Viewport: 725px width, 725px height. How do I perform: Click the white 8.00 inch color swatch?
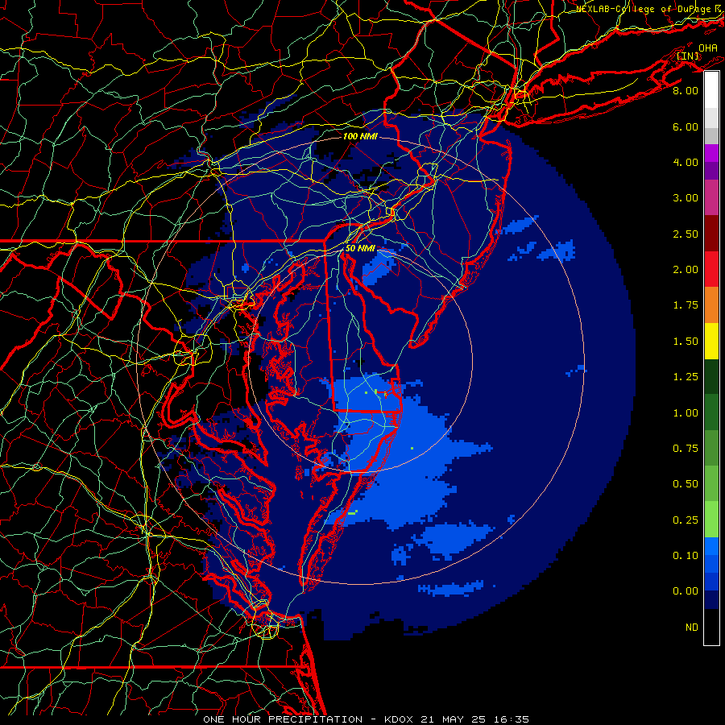[711, 90]
